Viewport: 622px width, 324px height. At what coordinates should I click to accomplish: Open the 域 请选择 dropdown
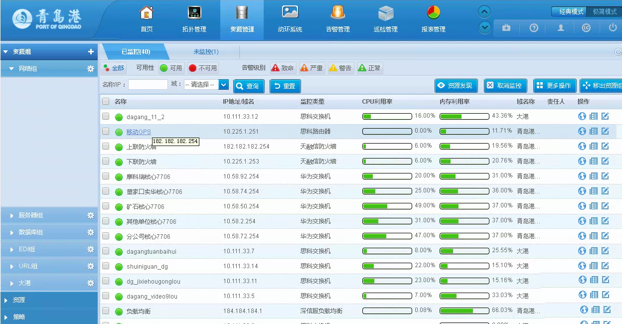point(206,85)
